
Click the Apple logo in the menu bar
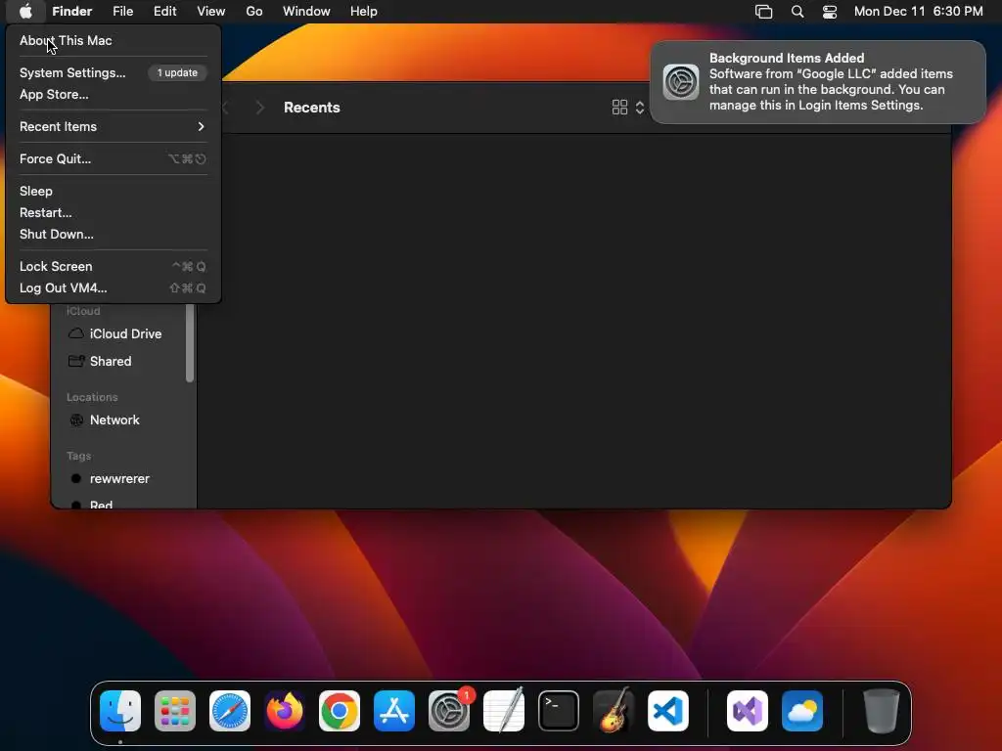[25, 11]
